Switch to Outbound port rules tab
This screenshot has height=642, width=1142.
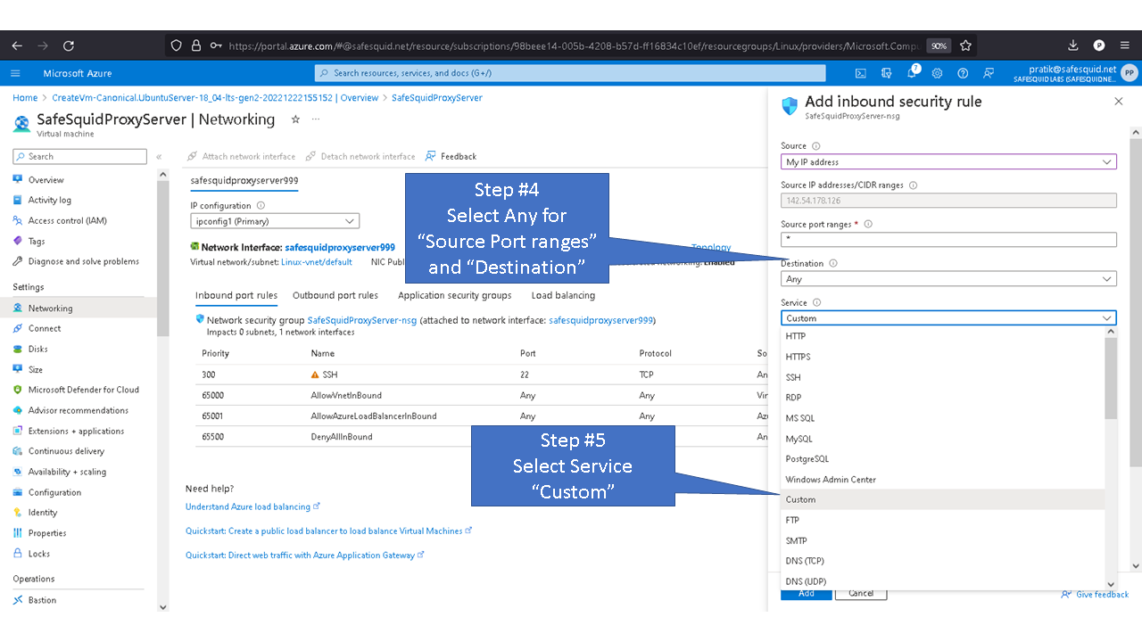(x=335, y=295)
